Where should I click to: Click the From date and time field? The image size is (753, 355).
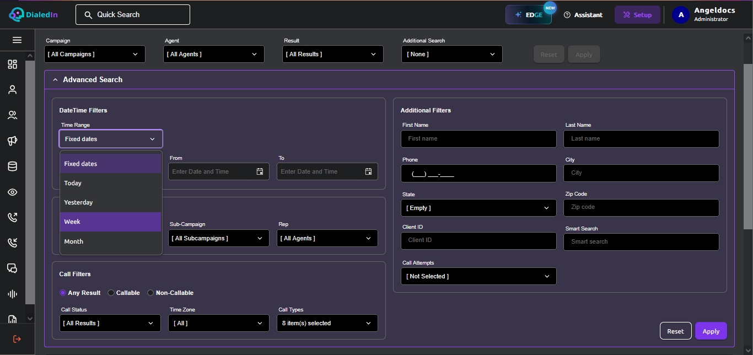[219, 171]
